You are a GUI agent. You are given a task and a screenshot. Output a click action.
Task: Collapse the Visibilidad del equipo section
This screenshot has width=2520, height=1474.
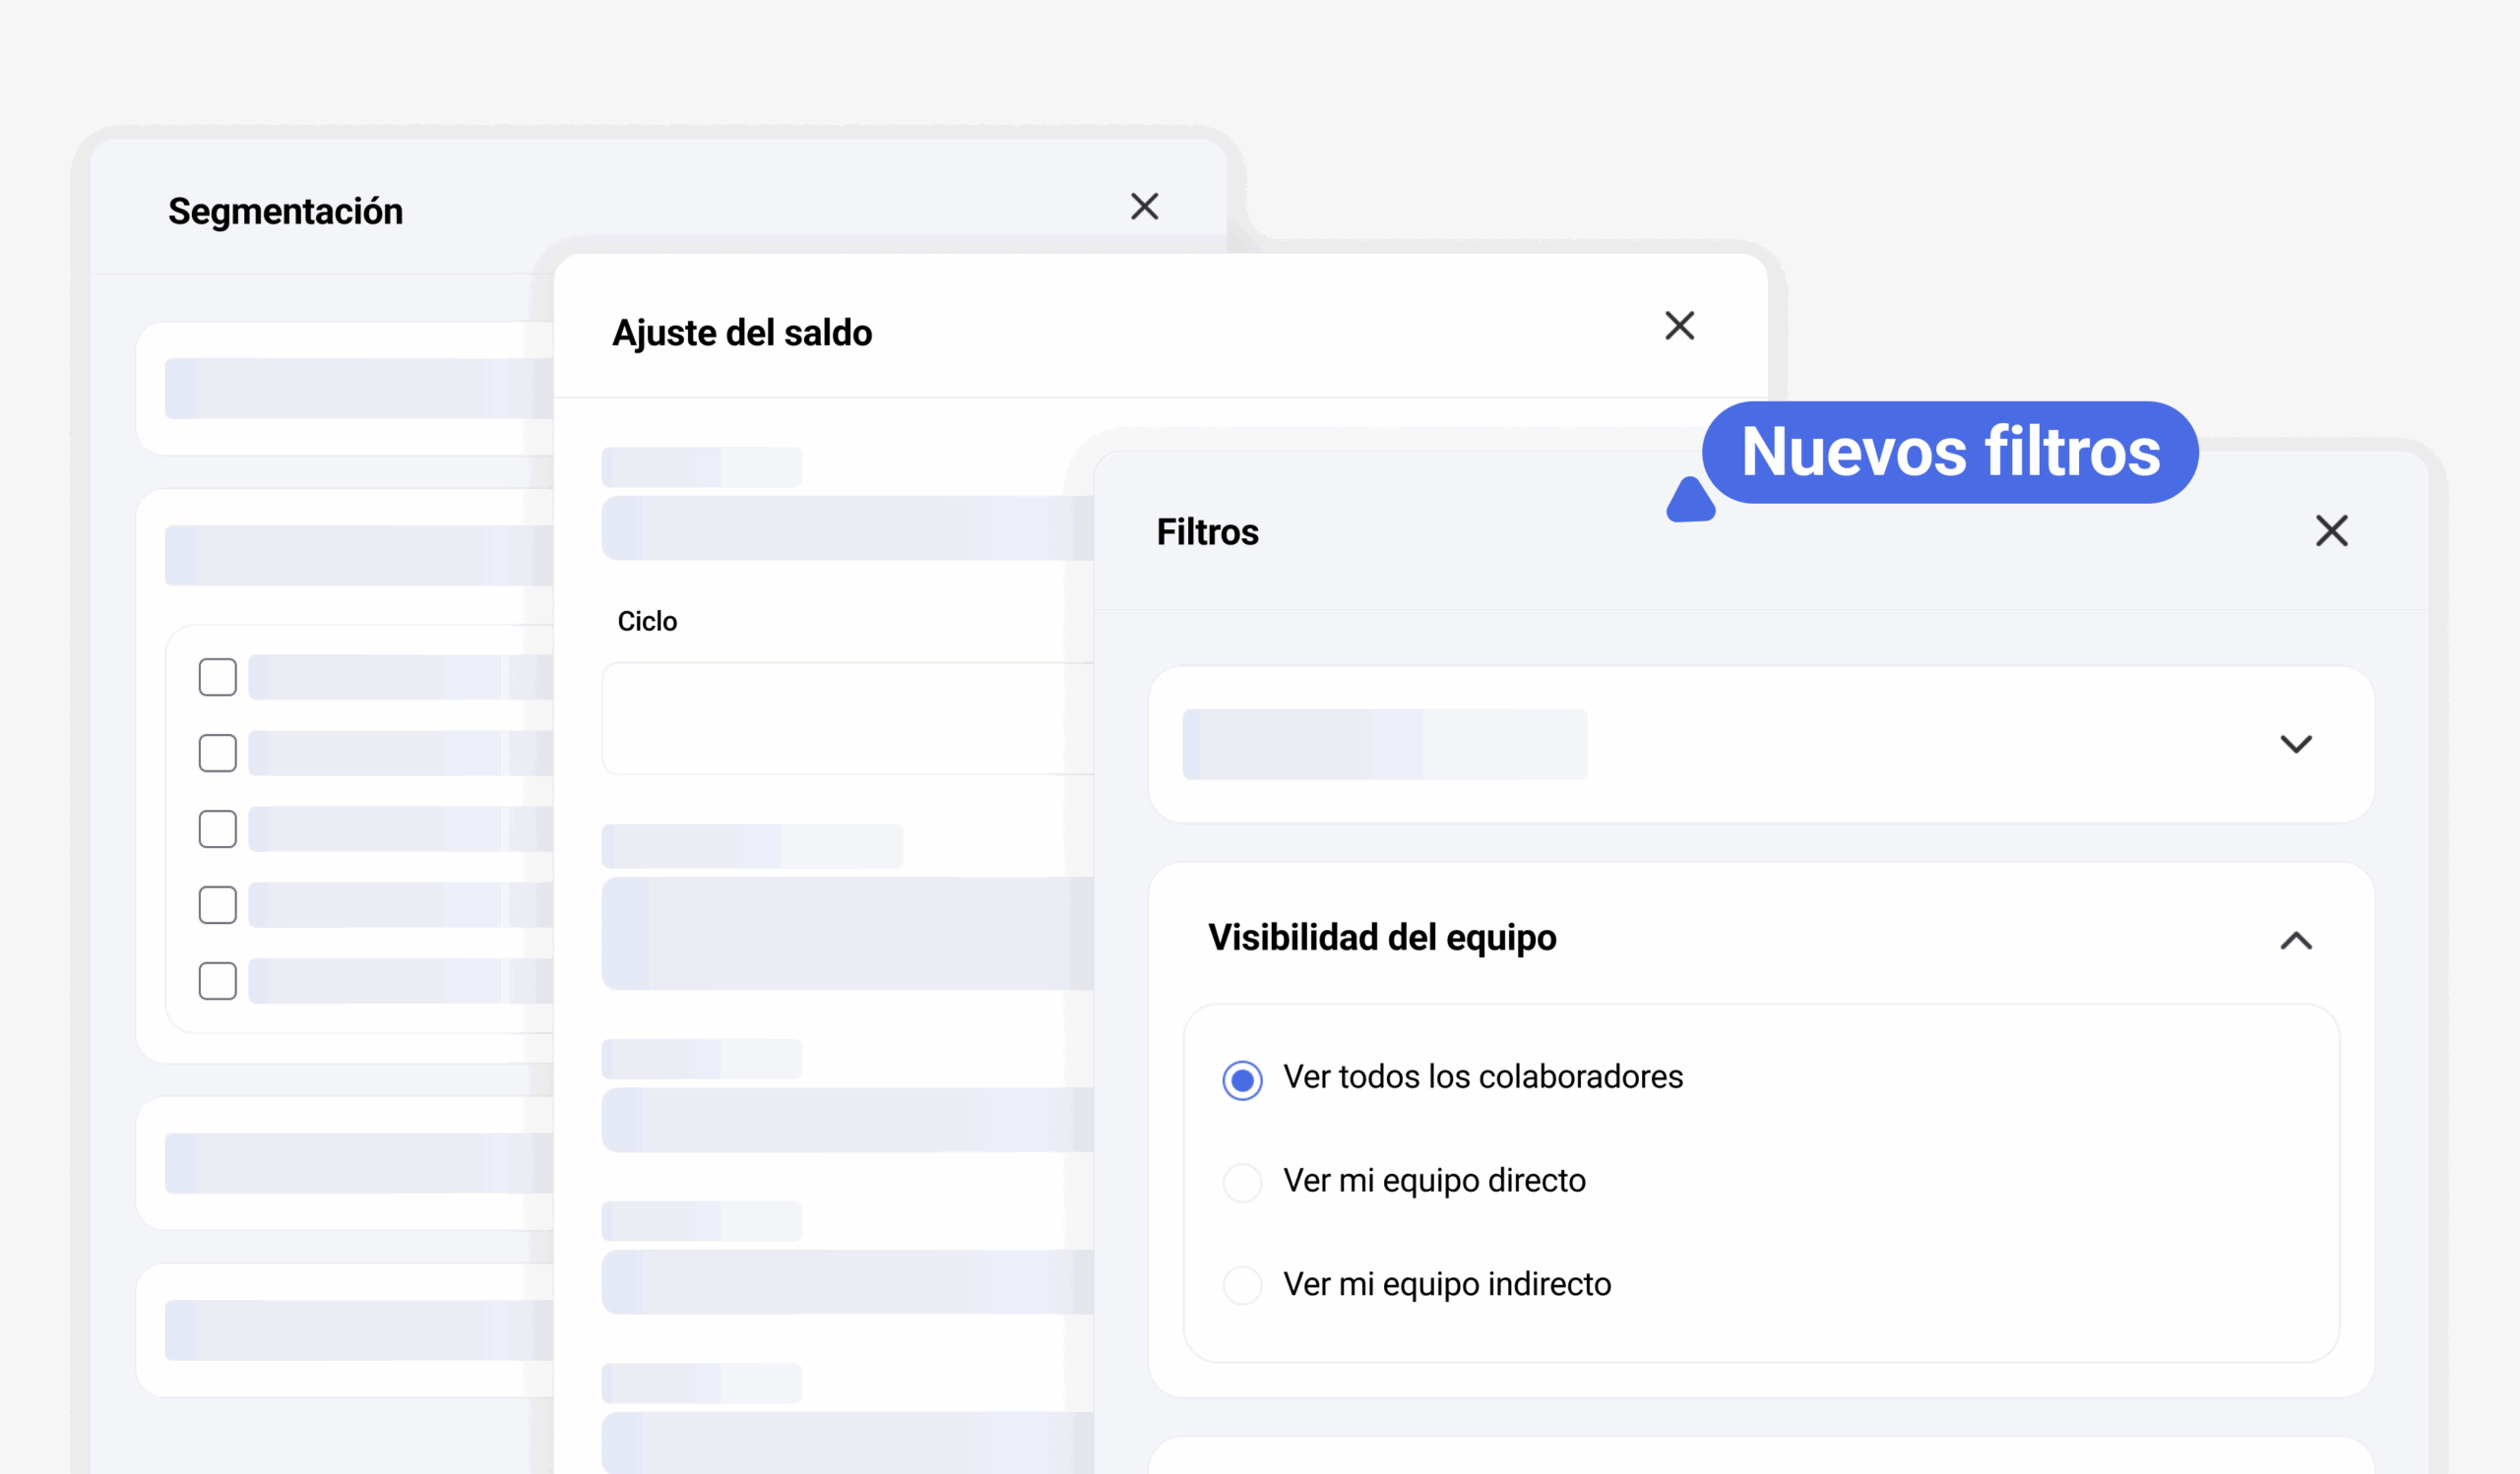click(x=2297, y=940)
